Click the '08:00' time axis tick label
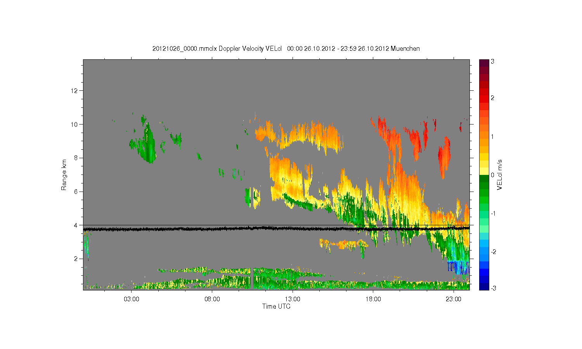Viewport: 582px width, 349px height. [212, 299]
